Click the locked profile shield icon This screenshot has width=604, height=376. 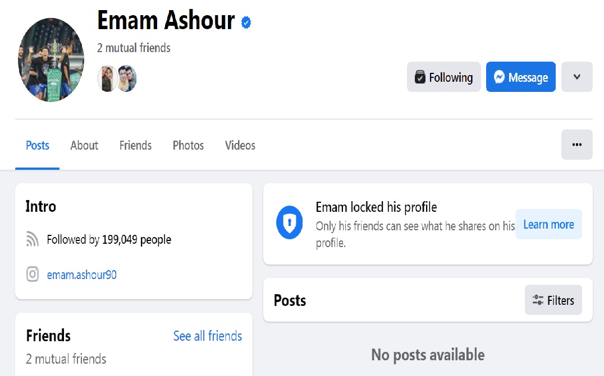click(x=290, y=223)
